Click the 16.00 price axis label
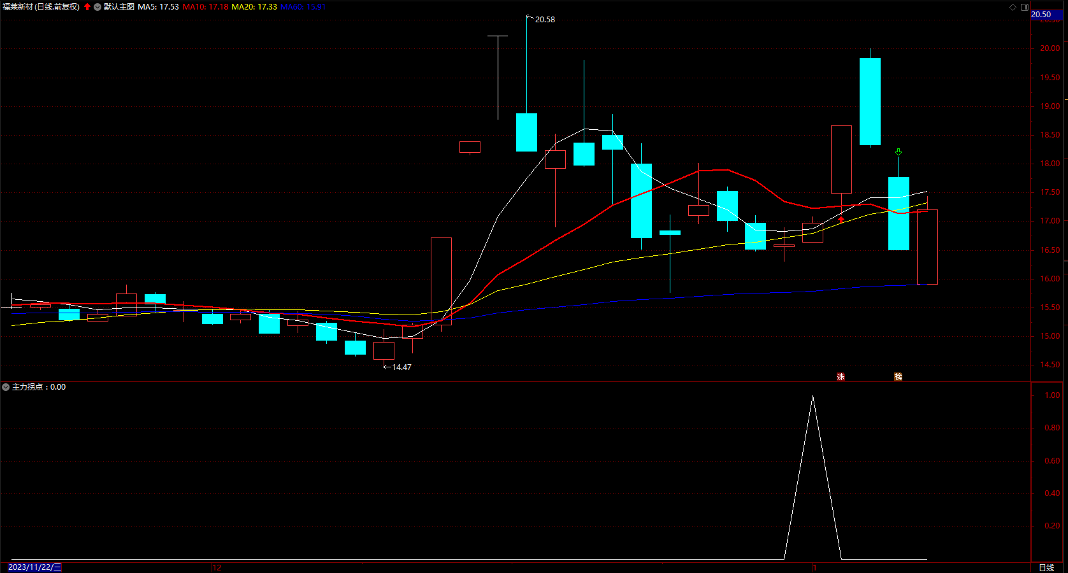1068x573 pixels. (1050, 279)
